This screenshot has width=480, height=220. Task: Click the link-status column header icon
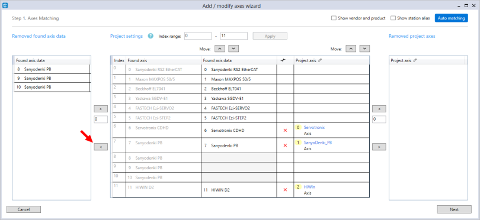[x=283, y=60]
